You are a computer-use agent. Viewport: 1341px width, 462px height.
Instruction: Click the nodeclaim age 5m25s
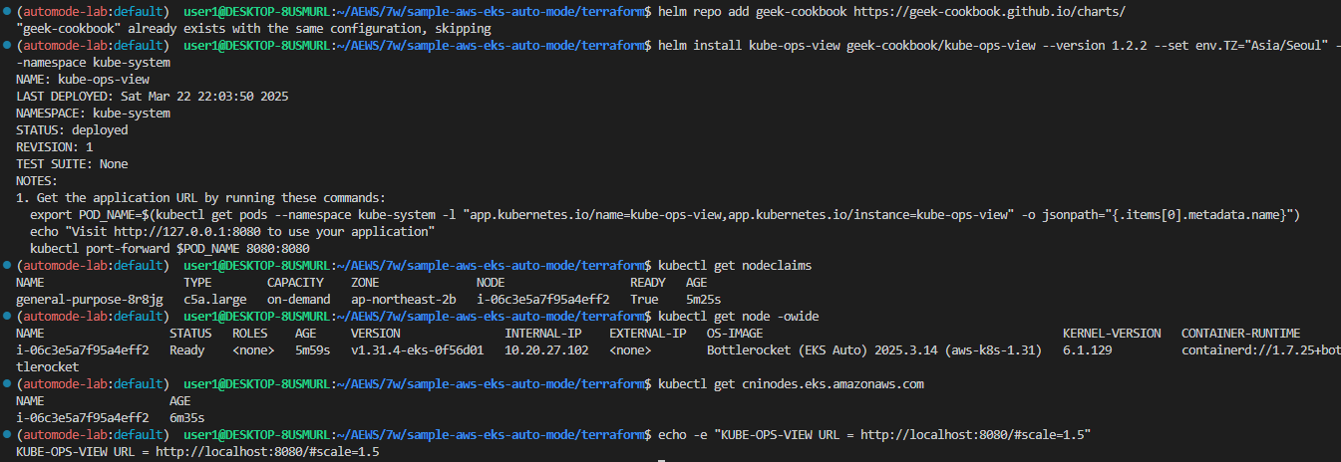tap(703, 300)
